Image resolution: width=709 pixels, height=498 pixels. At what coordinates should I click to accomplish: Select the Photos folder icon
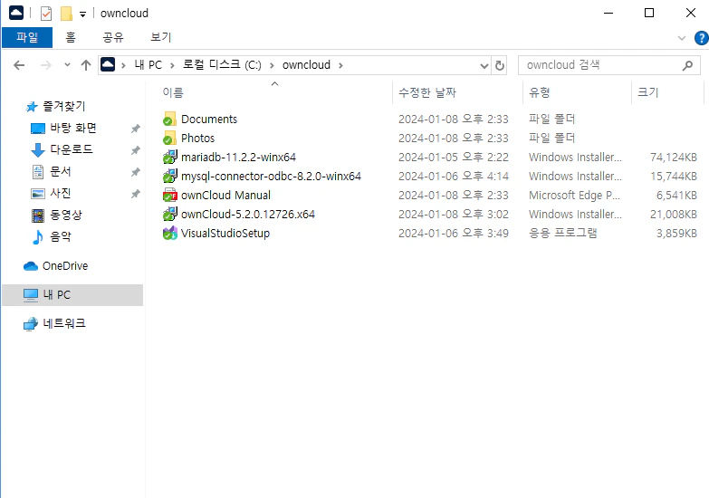click(x=169, y=138)
